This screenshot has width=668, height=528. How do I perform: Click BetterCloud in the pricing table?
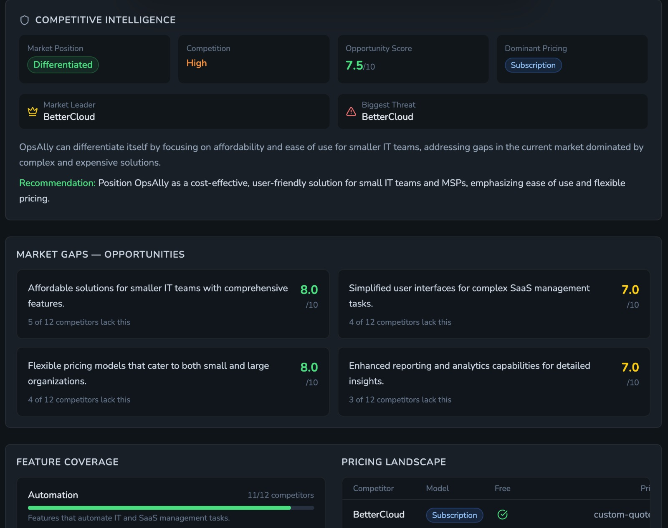pyautogui.click(x=379, y=515)
